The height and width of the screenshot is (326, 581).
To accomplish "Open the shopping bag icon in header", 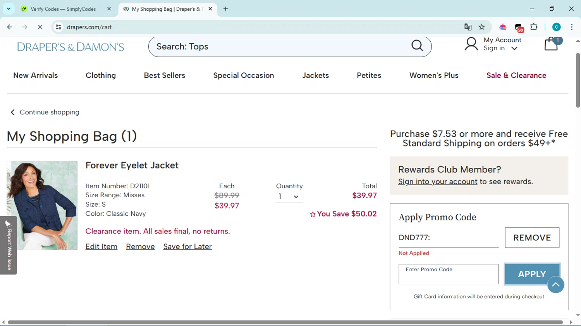I will pyautogui.click(x=552, y=44).
